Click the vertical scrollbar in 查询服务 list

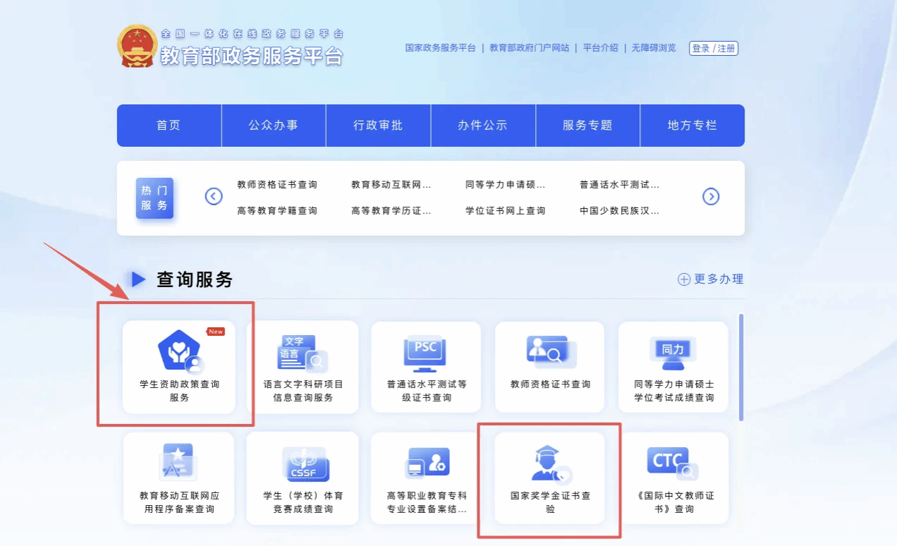(x=740, y=367)
